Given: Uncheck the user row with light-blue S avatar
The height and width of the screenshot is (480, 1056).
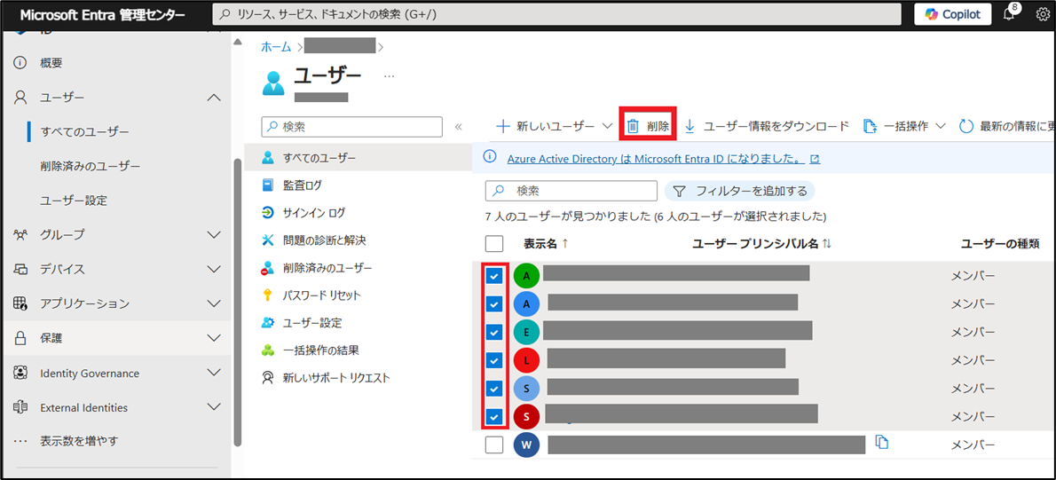Looking at the screenshot, I should 494,390.
